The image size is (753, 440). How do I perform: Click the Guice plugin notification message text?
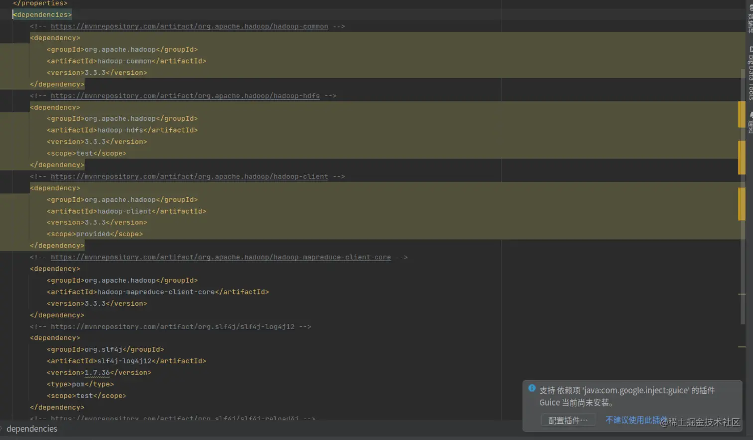point(627,396)
